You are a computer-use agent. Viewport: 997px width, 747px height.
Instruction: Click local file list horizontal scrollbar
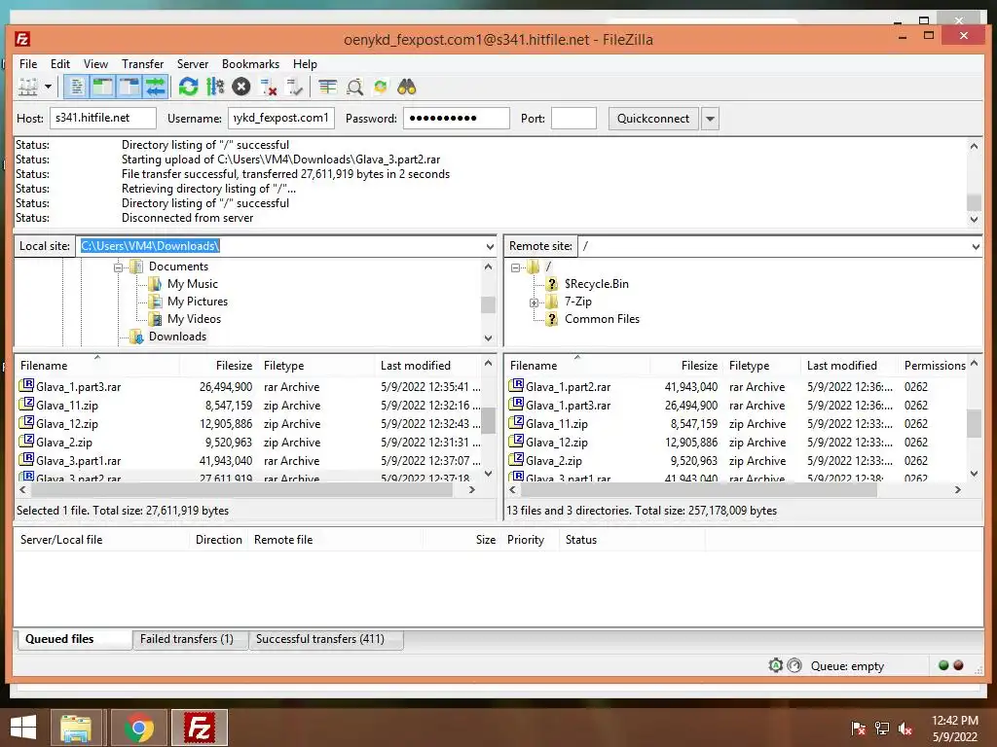241,490
